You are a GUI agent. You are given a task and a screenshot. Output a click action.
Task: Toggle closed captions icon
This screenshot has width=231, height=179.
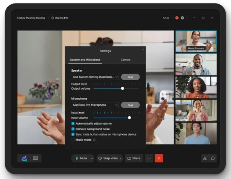click(35, 158)
